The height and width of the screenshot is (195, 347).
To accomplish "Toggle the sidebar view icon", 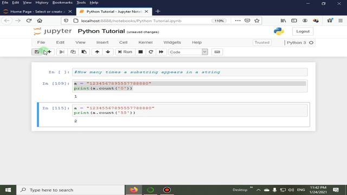I will [x=294, y=21].
